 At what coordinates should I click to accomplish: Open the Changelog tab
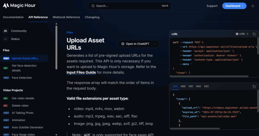[x=92, y=17]
